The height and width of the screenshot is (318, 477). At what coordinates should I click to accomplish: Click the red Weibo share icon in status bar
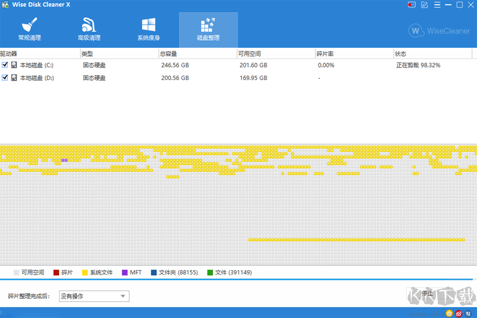click(459, 313)
